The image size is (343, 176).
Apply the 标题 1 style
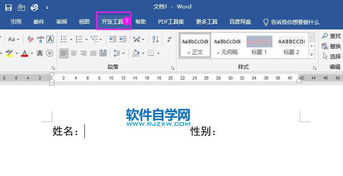click(259, 46)
